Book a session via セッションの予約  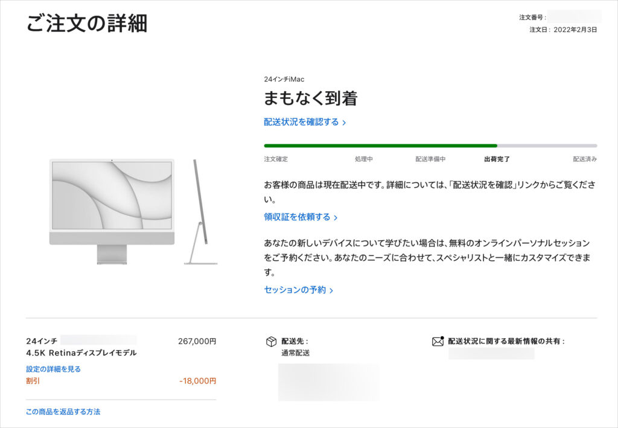click(x=295, y=290)
